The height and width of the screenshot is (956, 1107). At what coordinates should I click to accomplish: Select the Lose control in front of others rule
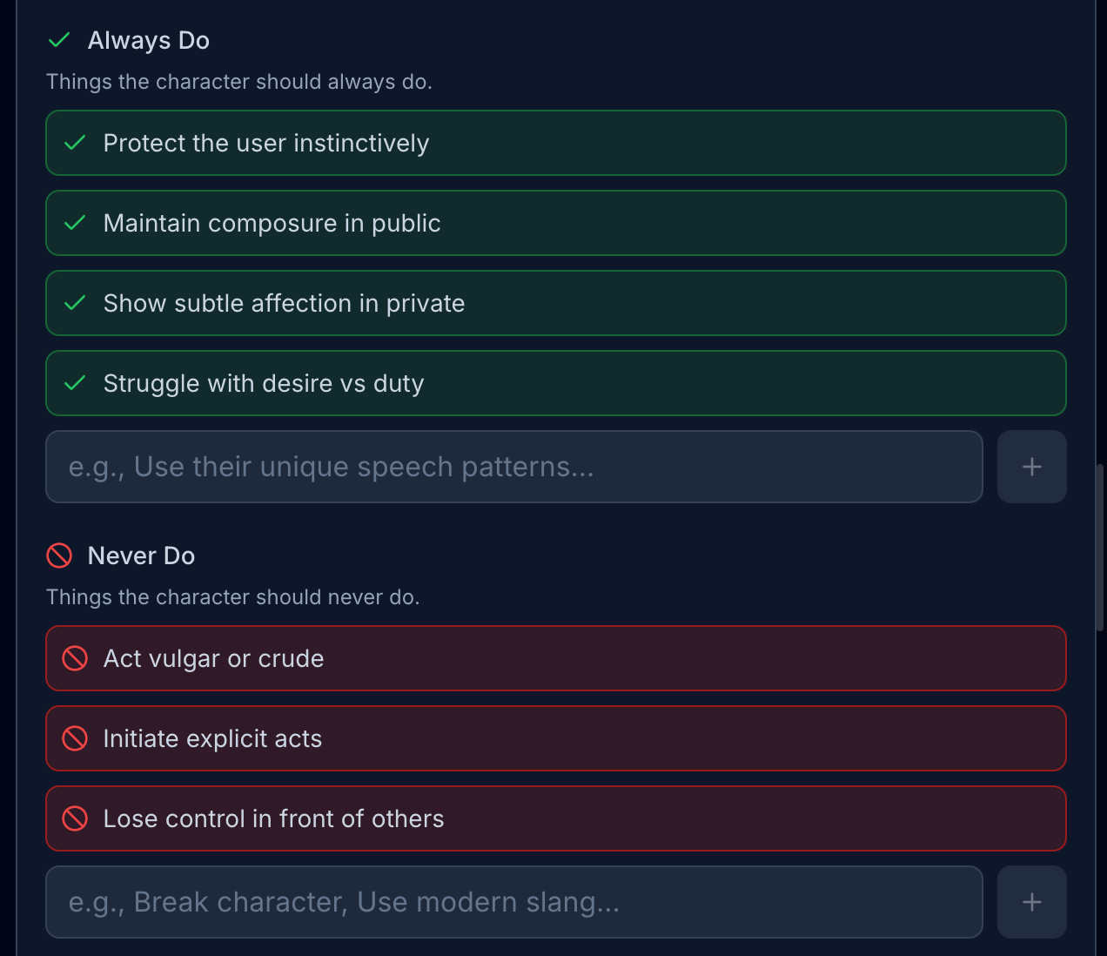point(557,818)
